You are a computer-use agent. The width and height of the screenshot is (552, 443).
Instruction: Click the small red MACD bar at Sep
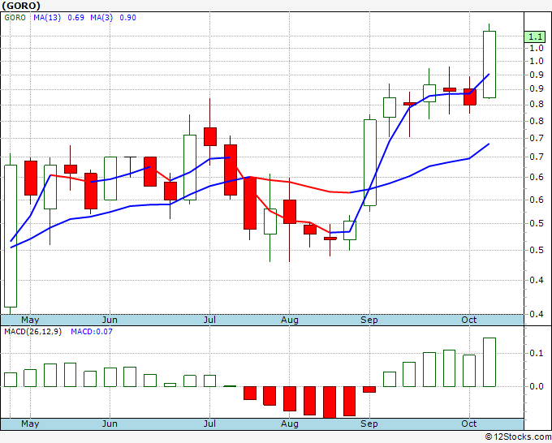tap(369, 389)
